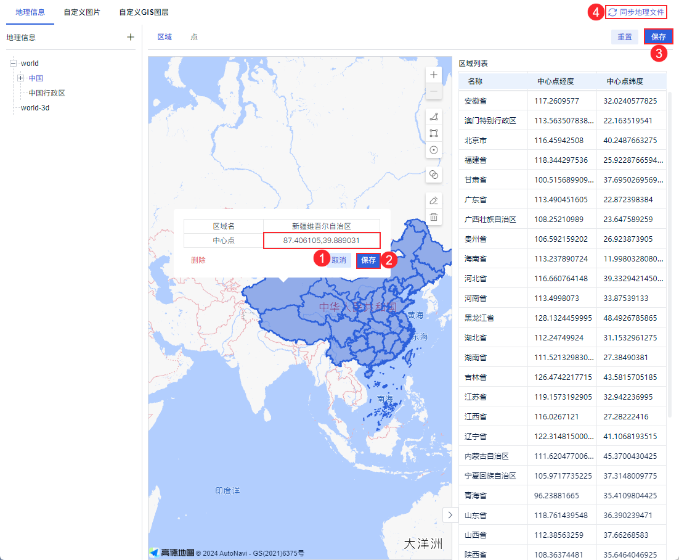Select 贵州省 row in region list
The image size is (679, 560).
pos(563,239)
